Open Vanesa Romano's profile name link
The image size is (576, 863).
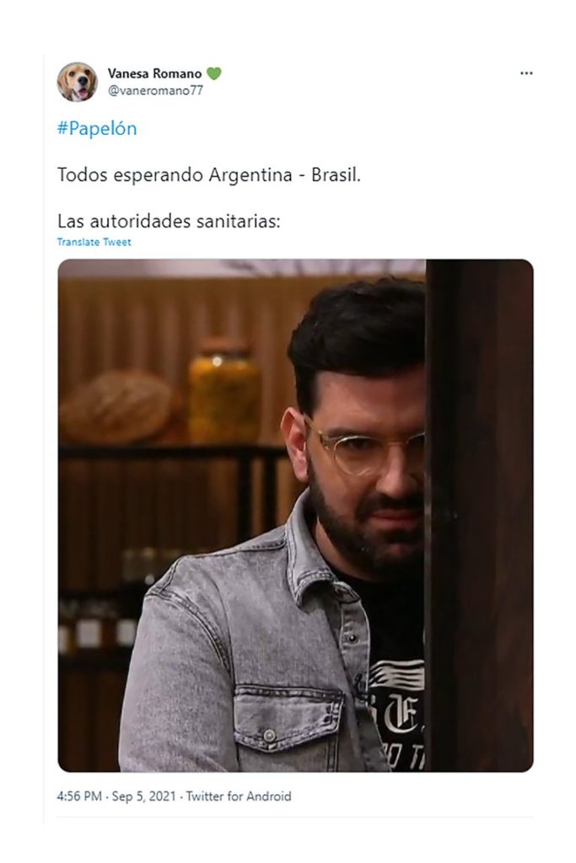coord(154,73)
